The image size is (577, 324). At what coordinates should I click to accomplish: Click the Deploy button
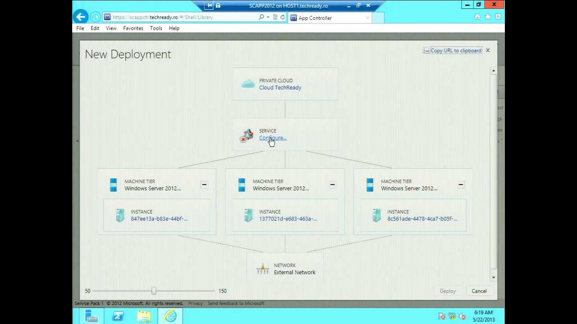coord(448,291)
